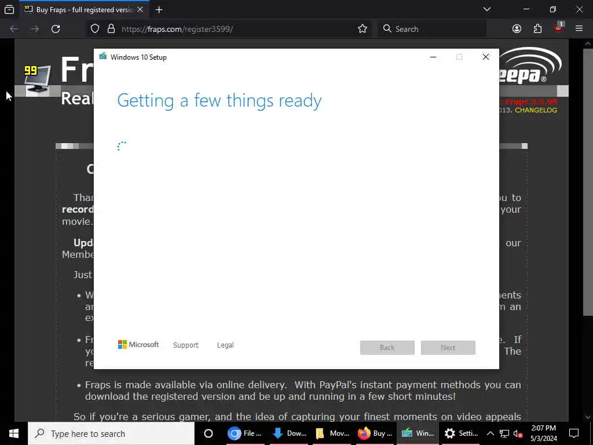Switch to Firefox Buy taskbar item

coord(375,433)
